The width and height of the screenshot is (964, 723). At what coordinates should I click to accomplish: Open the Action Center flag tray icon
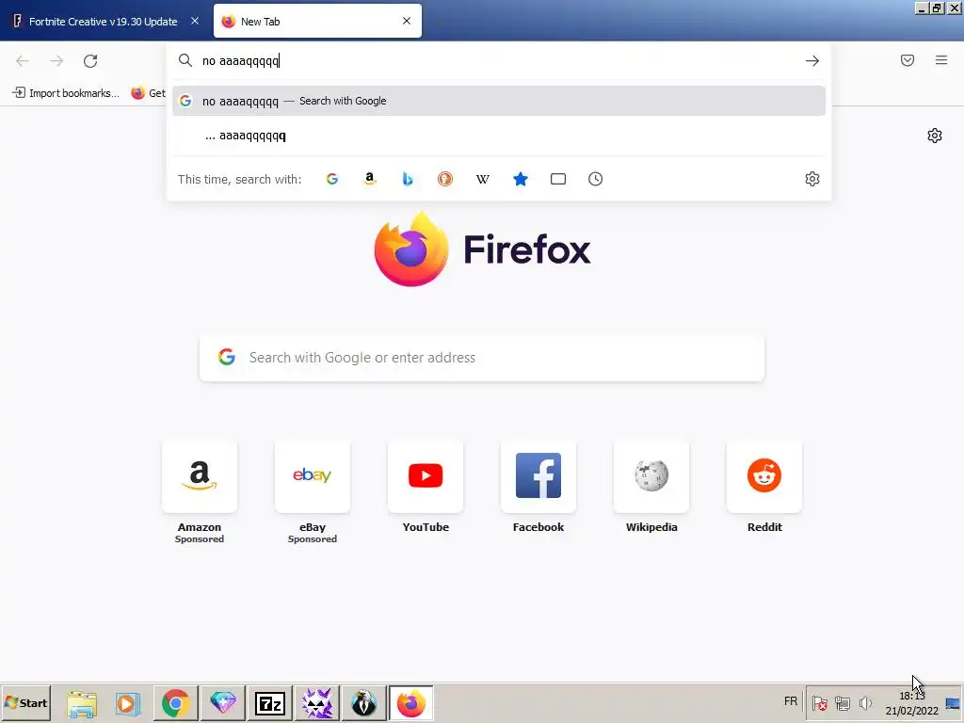point(820,702)
